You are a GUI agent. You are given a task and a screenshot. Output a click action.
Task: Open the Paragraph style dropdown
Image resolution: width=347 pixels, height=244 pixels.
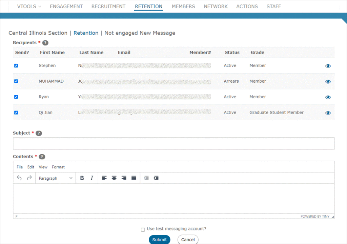point(55,178)
